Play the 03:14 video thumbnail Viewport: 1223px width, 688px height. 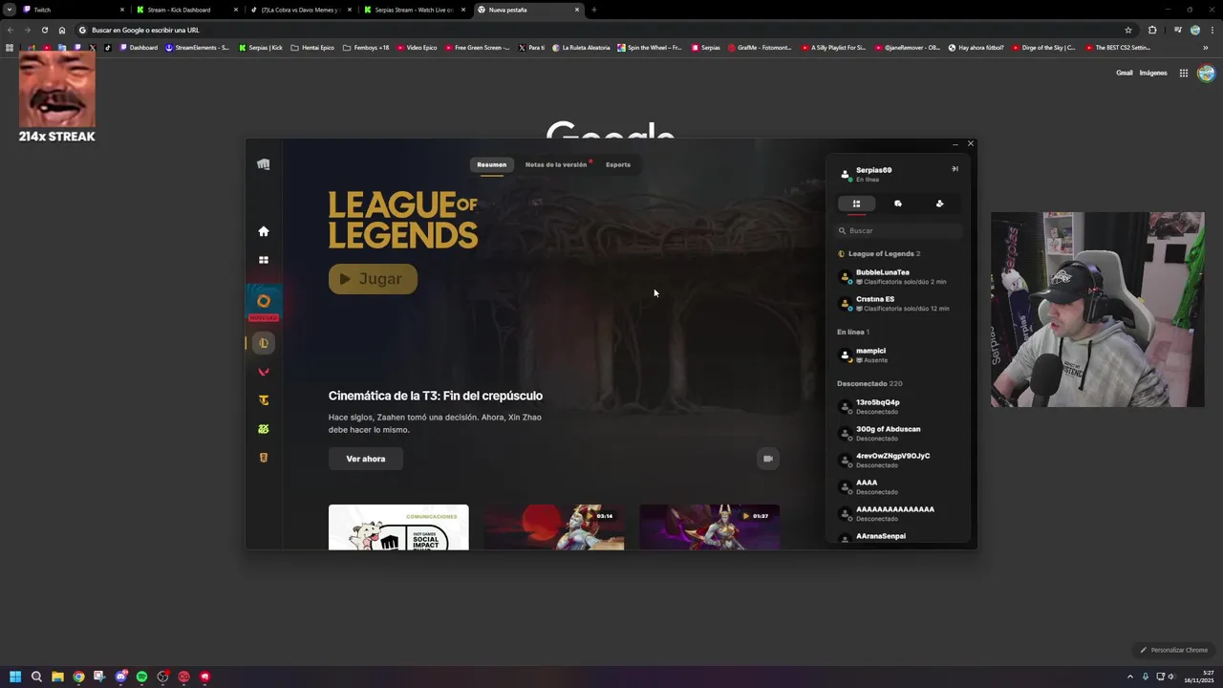(554, 527)
